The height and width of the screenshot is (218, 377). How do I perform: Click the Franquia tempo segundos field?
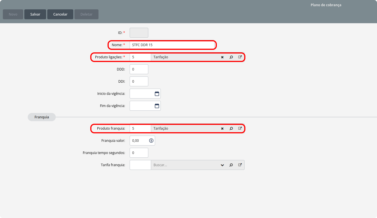click(x=139, y=153)
